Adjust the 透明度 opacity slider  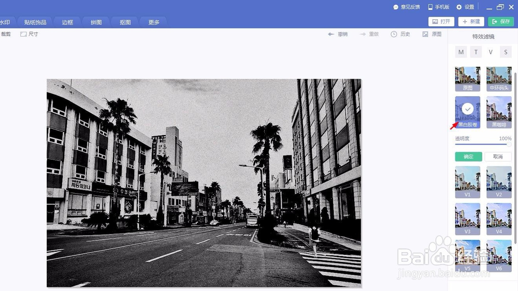point(483,144)
